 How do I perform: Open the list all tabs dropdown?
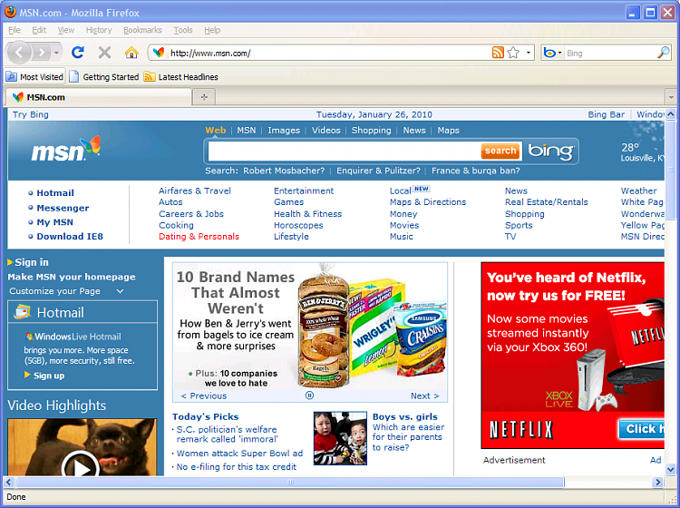[671, 97]
